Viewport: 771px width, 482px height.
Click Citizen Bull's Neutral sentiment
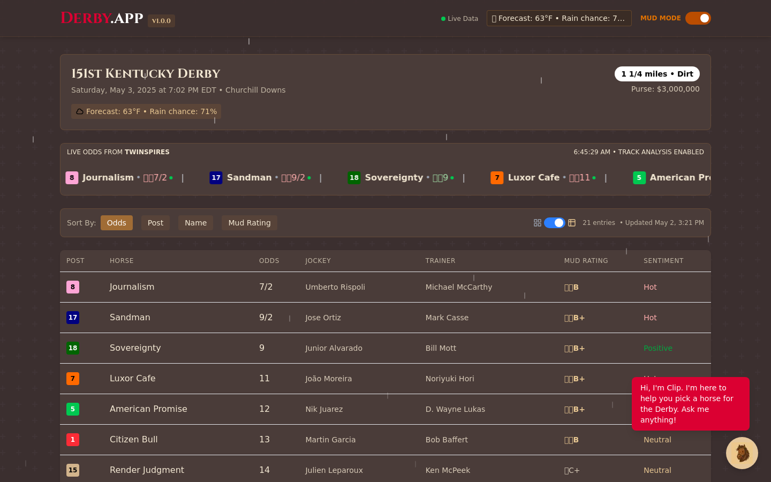point(657,440)
